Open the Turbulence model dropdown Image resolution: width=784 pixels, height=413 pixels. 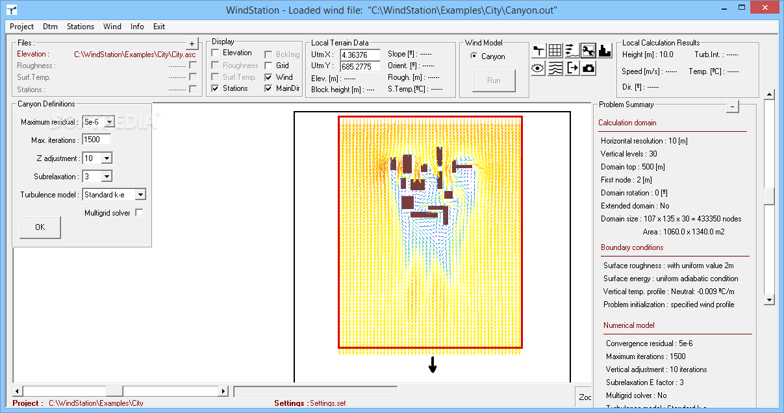[x=140, y=194]
